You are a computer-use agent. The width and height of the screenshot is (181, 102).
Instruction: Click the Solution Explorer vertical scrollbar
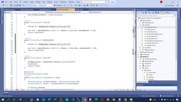[x=176, y=39]
